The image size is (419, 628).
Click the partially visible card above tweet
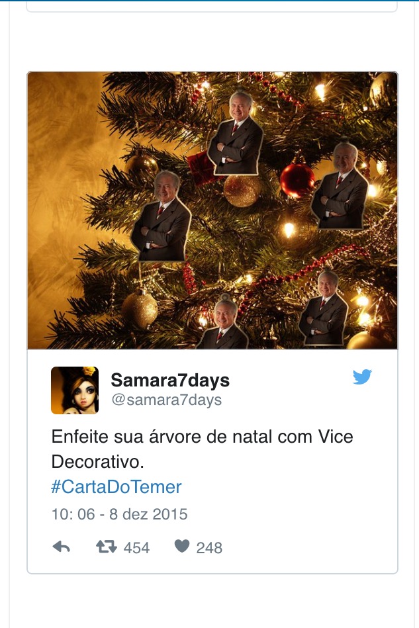point(212,7)
